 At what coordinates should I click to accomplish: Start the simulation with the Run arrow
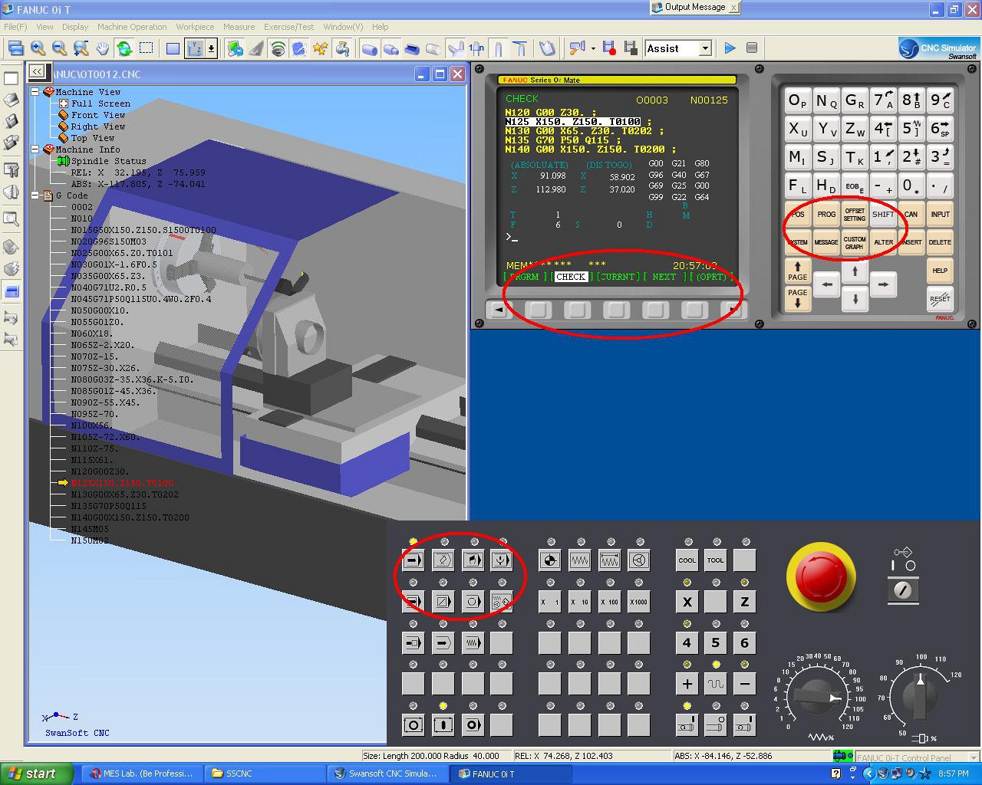coord(730,48)
